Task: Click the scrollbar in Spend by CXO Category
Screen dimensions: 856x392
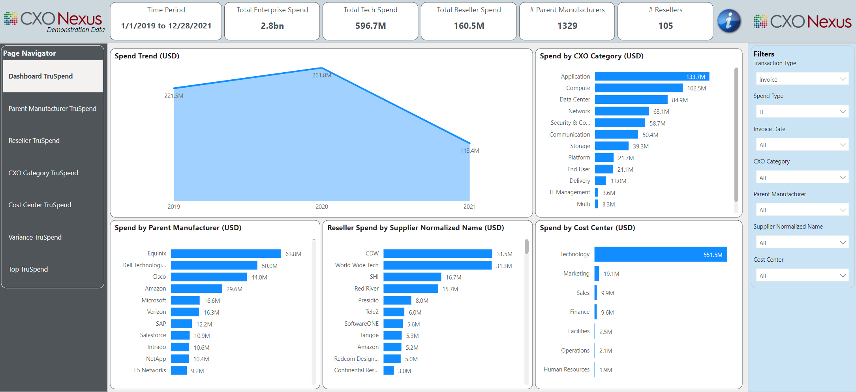Action: [x=736, y=134]
